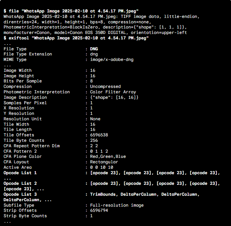This screenshot has height=226, width=231.
Task: Click the Color Filter Array value
Action: (x=113, y=92)
